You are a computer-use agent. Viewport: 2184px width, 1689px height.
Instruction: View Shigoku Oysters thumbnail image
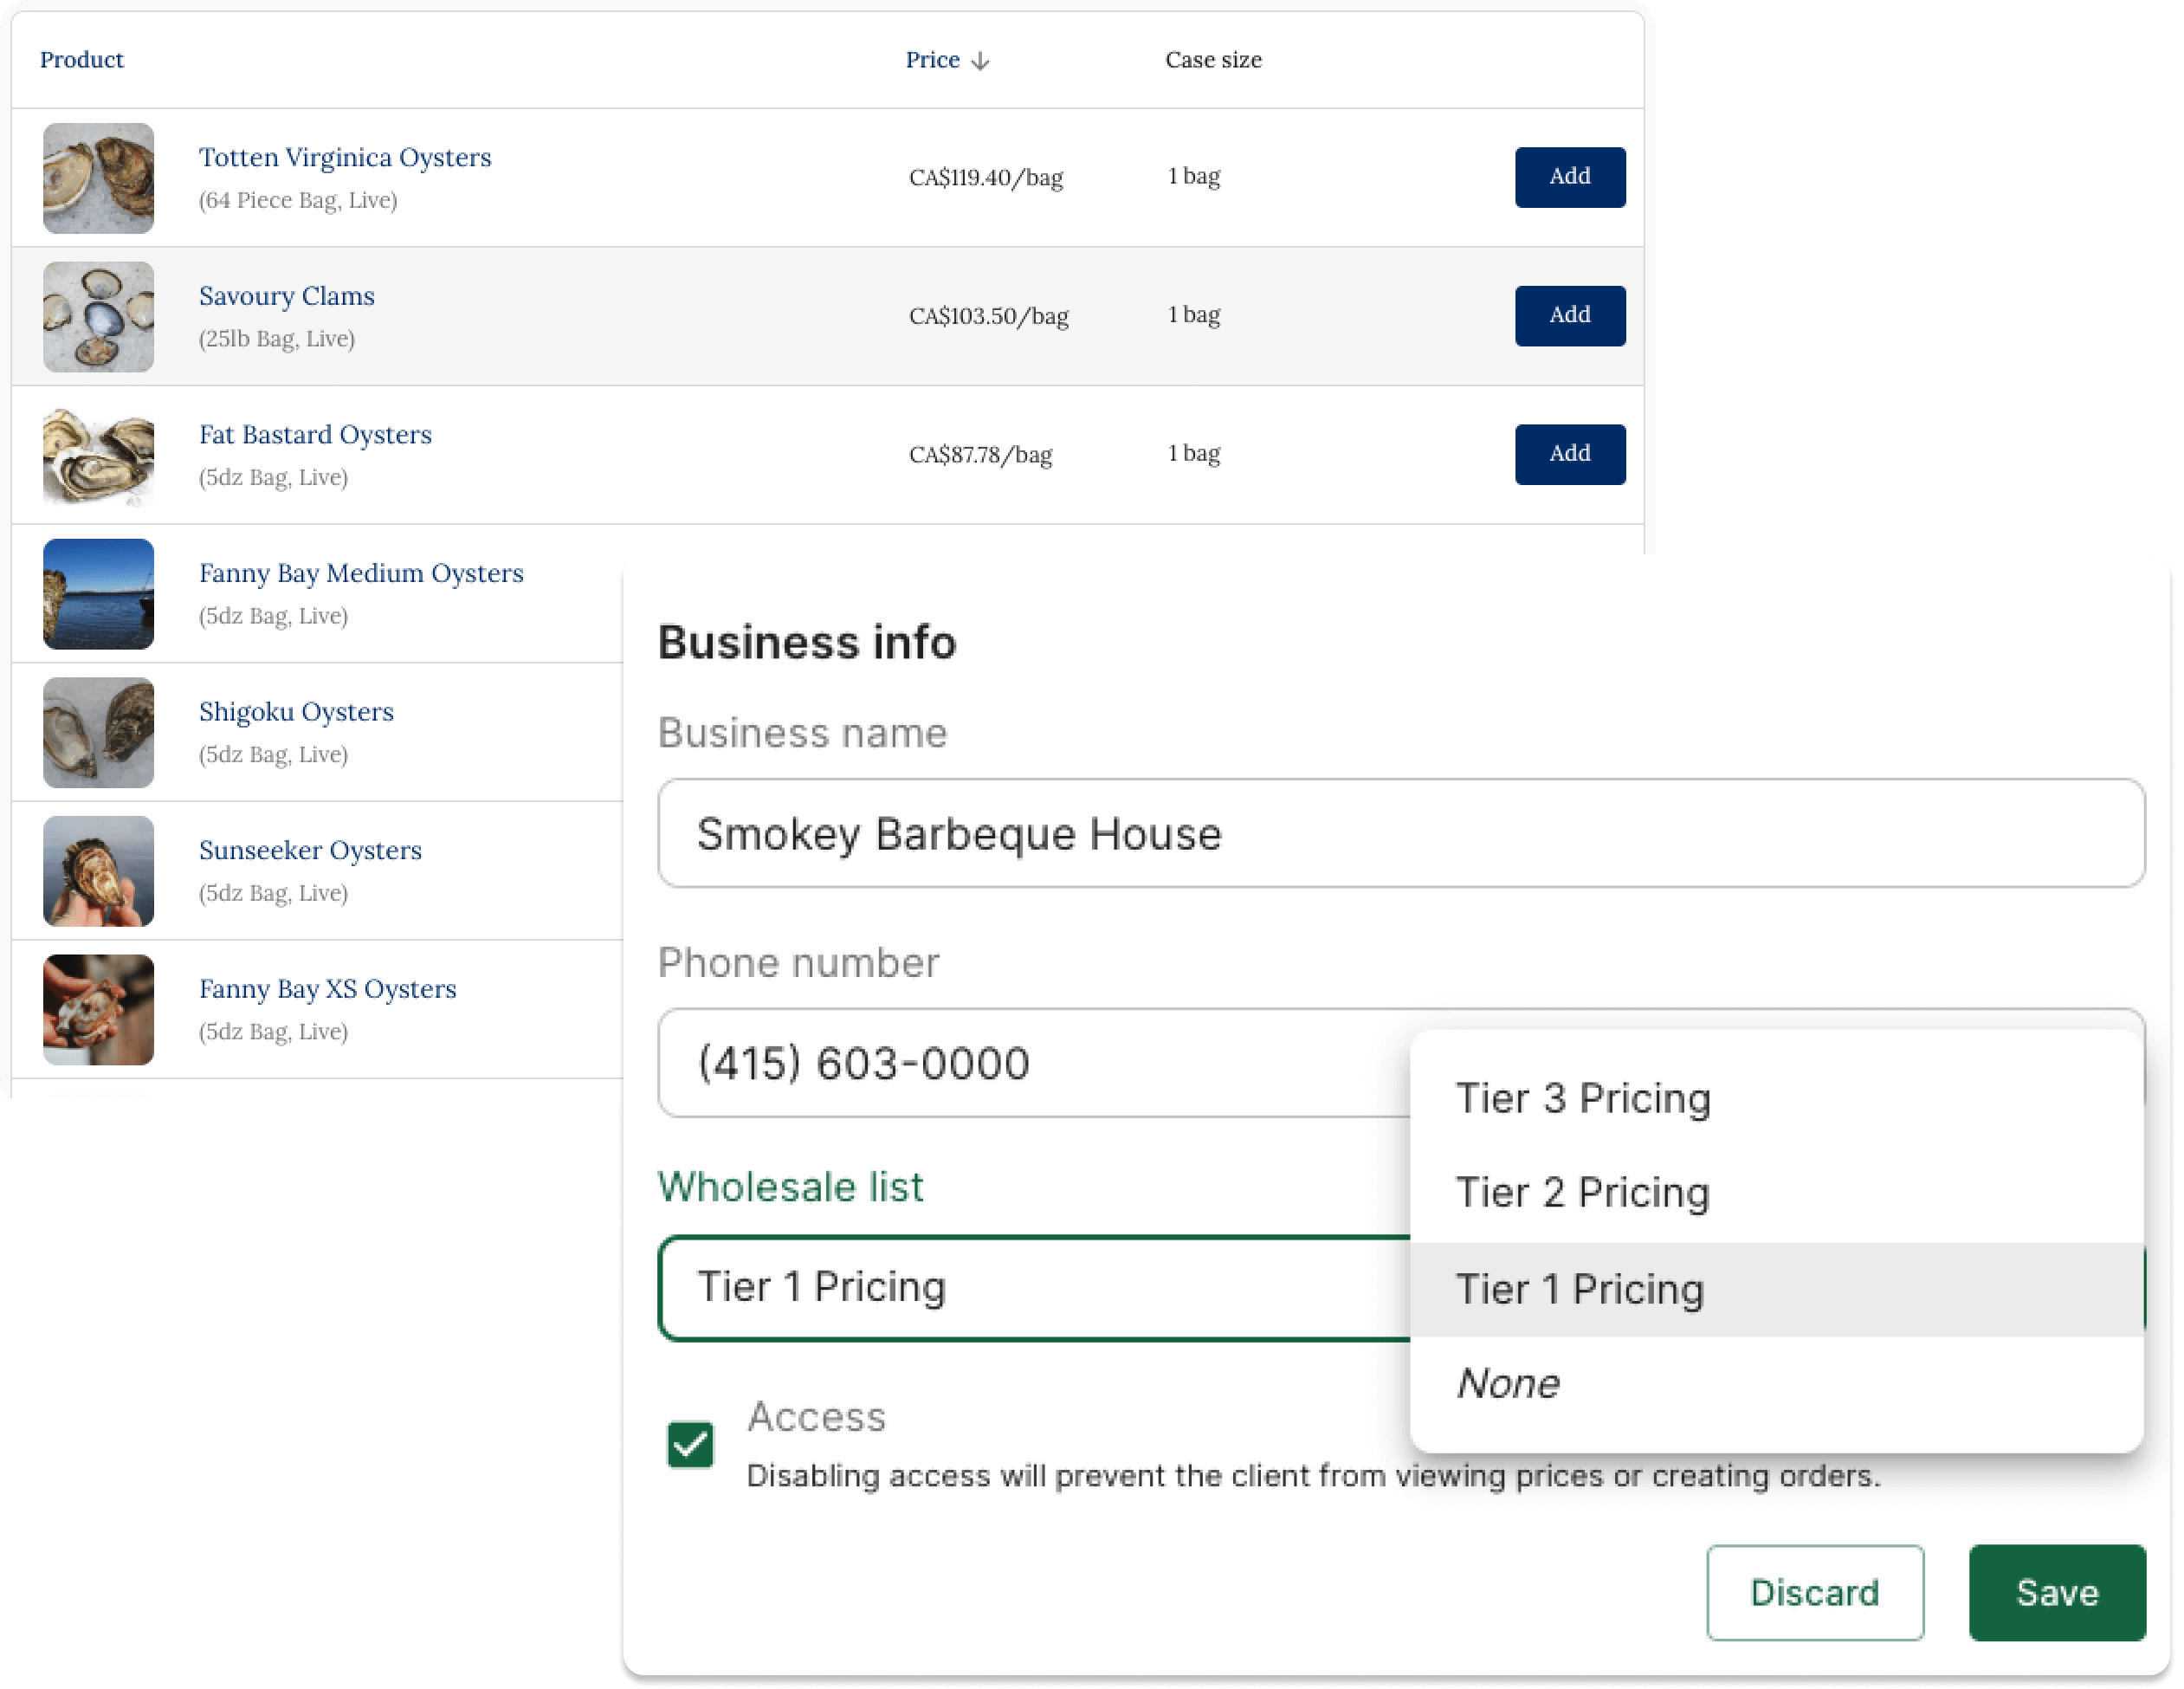pos(98,732)
